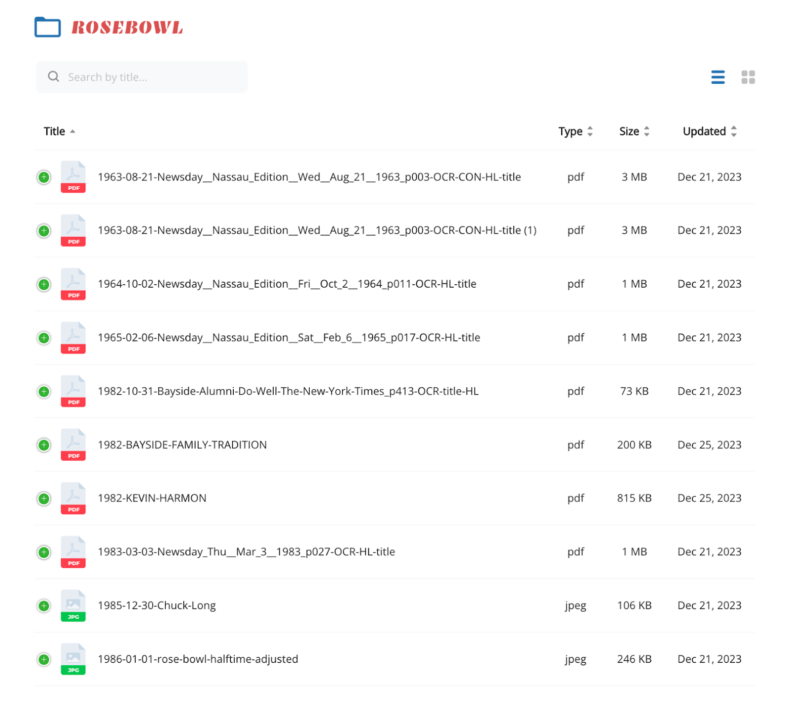Click 815 KB size value
The height and width of the screenshot is (711, 789).
pyautogui.click(x=634, y=498)
